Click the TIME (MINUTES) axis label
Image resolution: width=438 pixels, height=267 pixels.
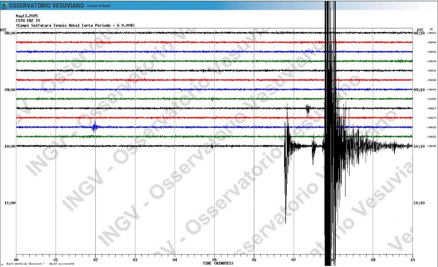point(218,263)
